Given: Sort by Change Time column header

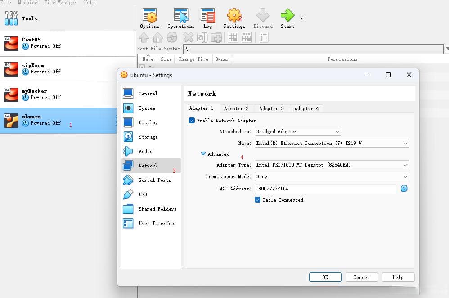Looking at the screenshot, I should 193,59.
